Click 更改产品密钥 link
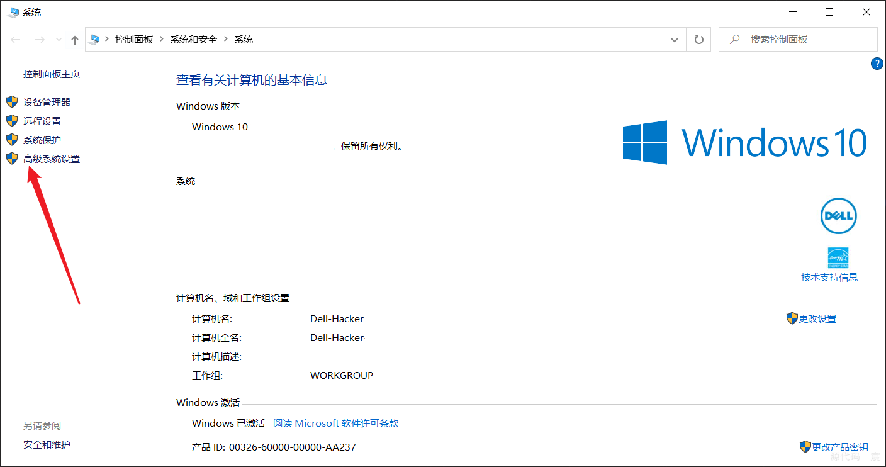Viewport: 886px width, 467px height. click(x=840, y=447)
